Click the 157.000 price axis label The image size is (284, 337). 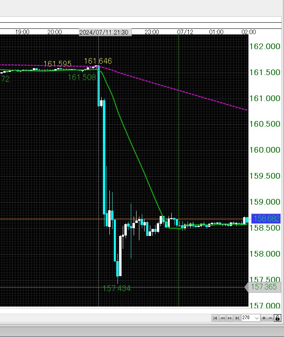click(265, 305)
